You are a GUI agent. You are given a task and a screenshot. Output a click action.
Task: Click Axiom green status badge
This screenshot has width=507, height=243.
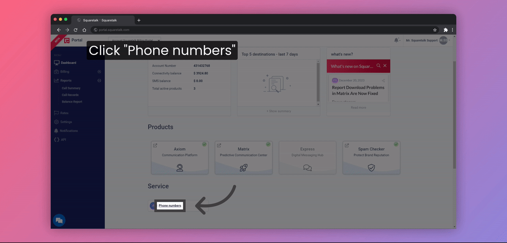coord(204,144)
